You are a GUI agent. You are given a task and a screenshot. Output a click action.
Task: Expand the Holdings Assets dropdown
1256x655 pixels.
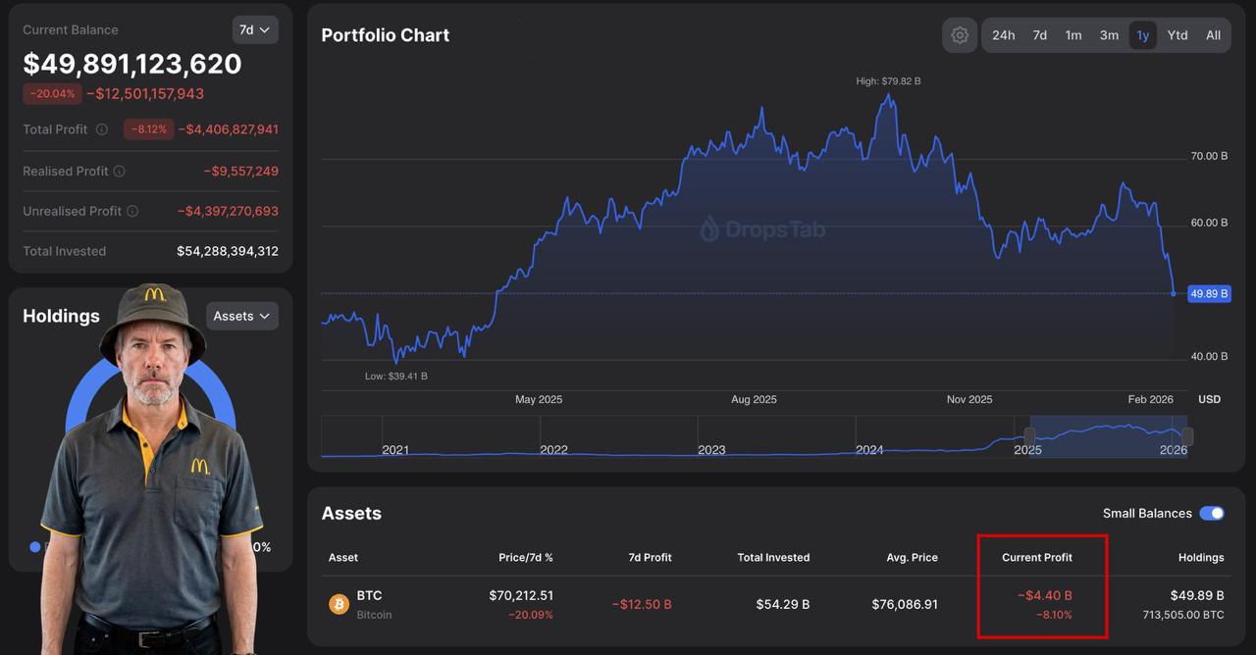point(241,316)
